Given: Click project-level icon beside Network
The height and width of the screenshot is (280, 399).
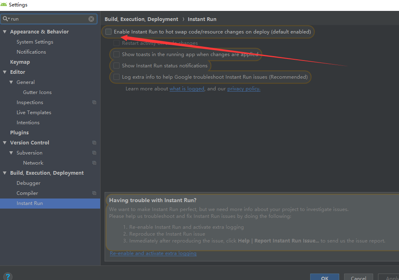Looking at the screenshot, I should point(94,163).
